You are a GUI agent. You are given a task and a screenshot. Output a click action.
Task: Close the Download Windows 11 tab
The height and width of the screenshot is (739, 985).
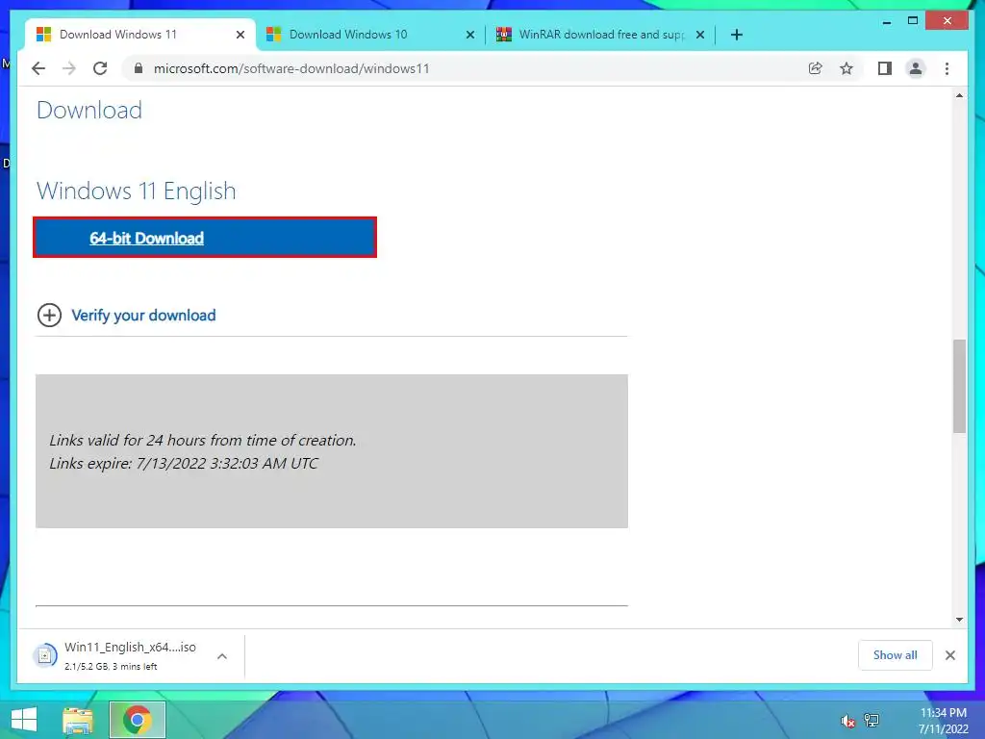[240, 35]
